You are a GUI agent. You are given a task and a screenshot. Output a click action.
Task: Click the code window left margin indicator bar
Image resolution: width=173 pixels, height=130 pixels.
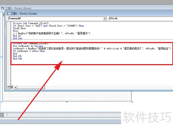click(x=9, y=53)
